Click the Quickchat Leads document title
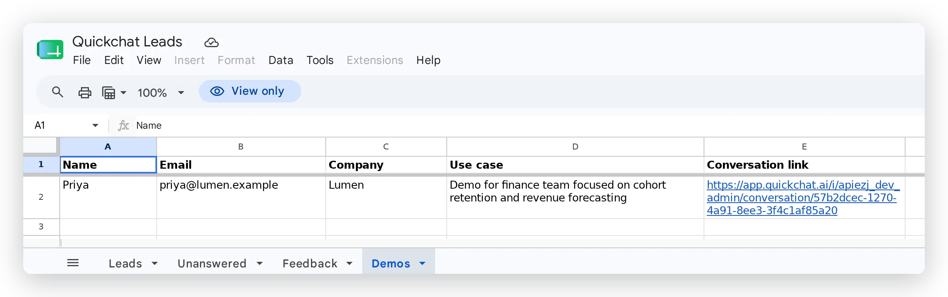948x297 pixels. [127, 42]
